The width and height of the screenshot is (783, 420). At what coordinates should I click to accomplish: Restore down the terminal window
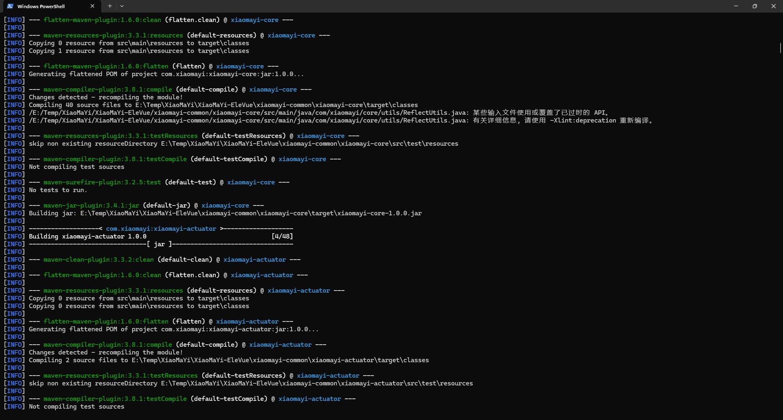click(755, 6)
